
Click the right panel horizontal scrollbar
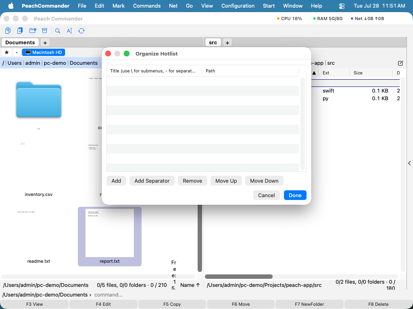(239, 276)
